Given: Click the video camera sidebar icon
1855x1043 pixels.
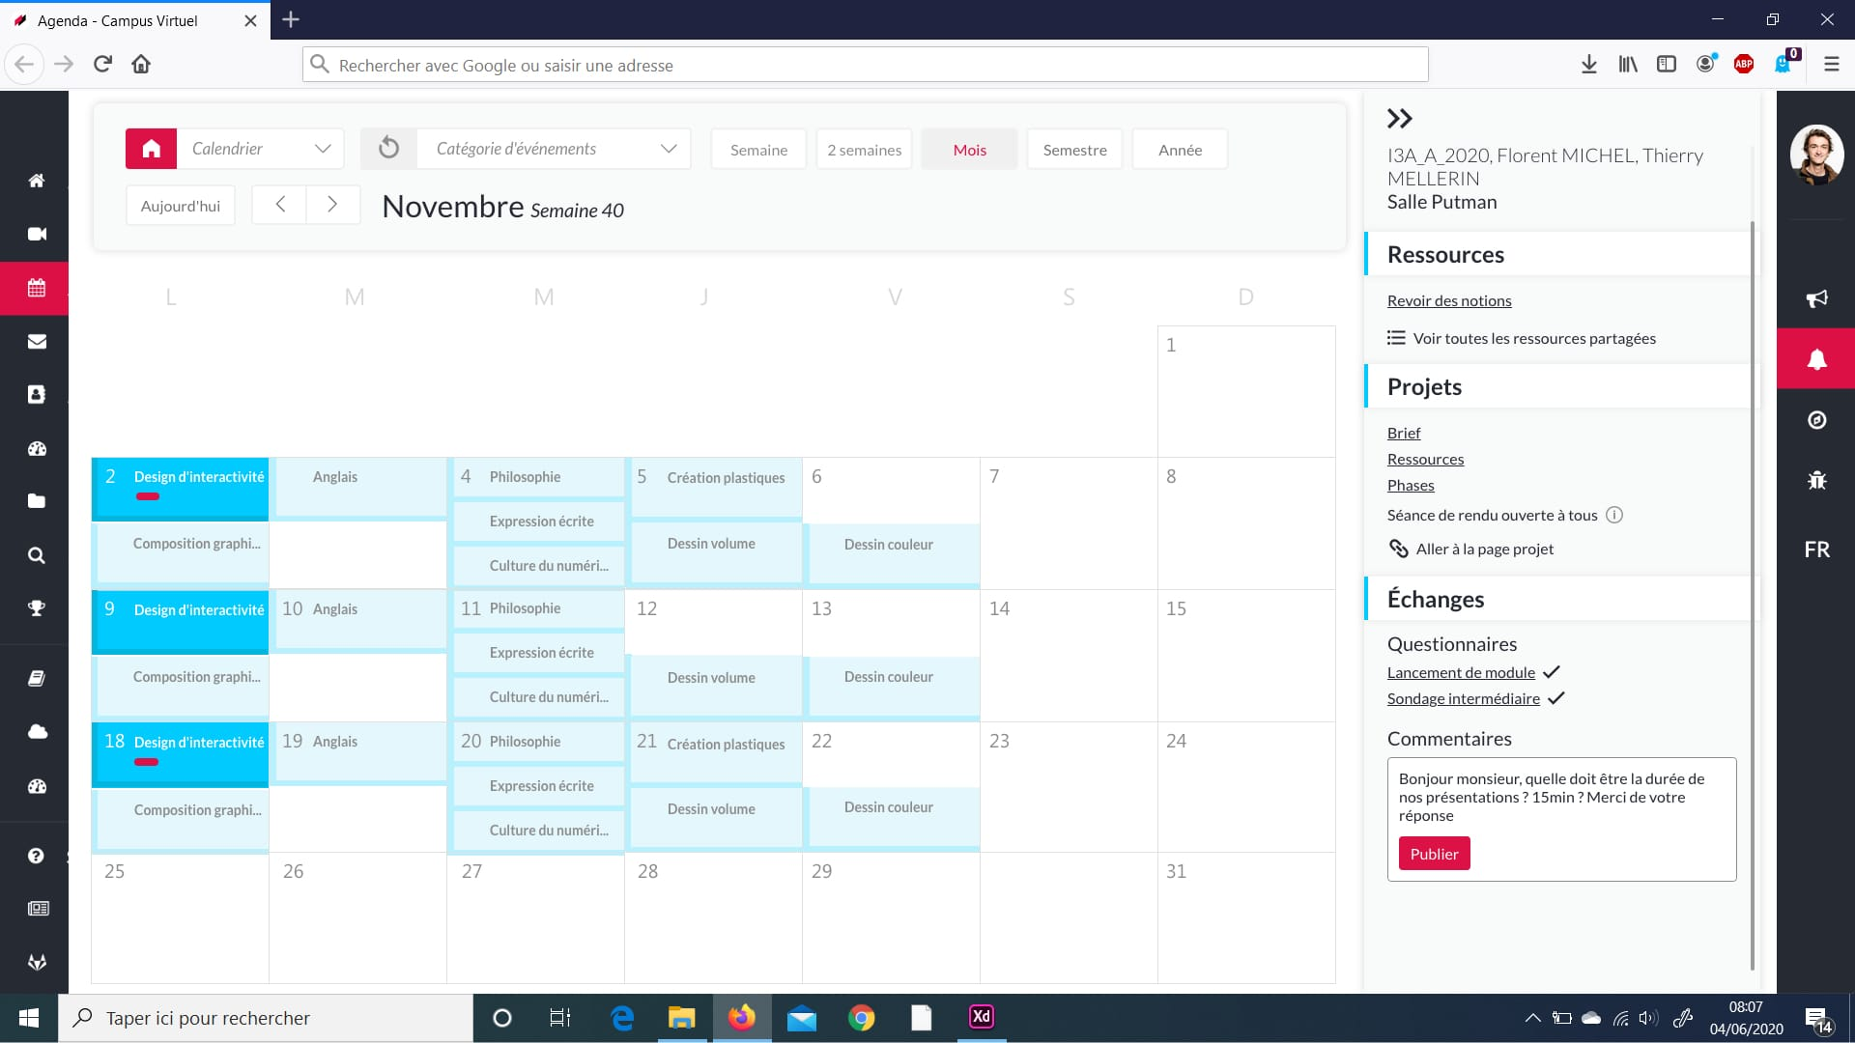Looking at the screenshot, I should point(37,234).
